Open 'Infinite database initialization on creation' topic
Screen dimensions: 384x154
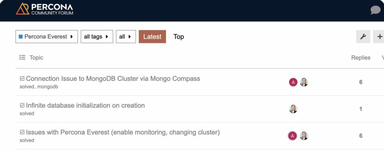click(x=85, y=106)
